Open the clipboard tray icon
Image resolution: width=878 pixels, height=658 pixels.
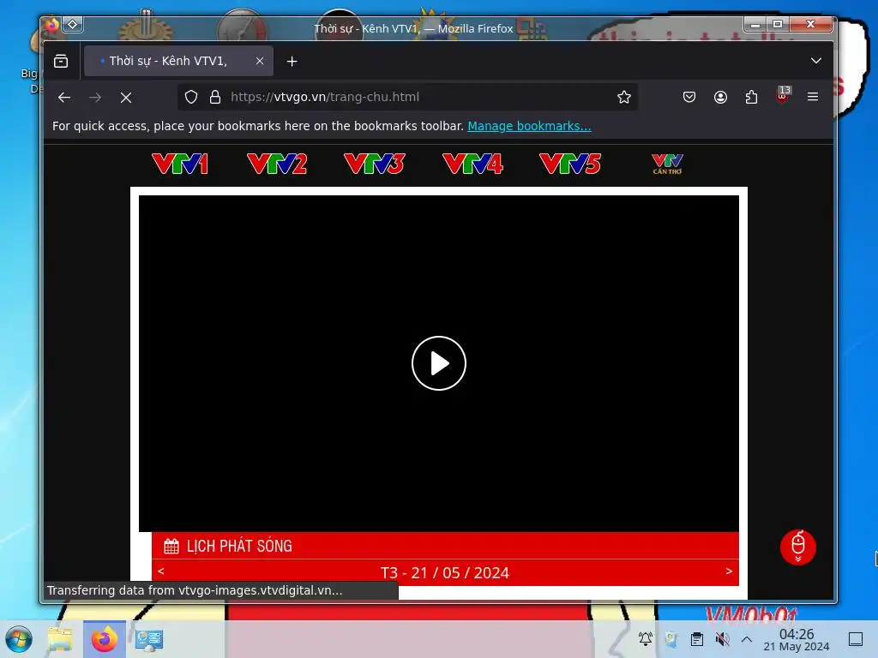tap(696, 638)
